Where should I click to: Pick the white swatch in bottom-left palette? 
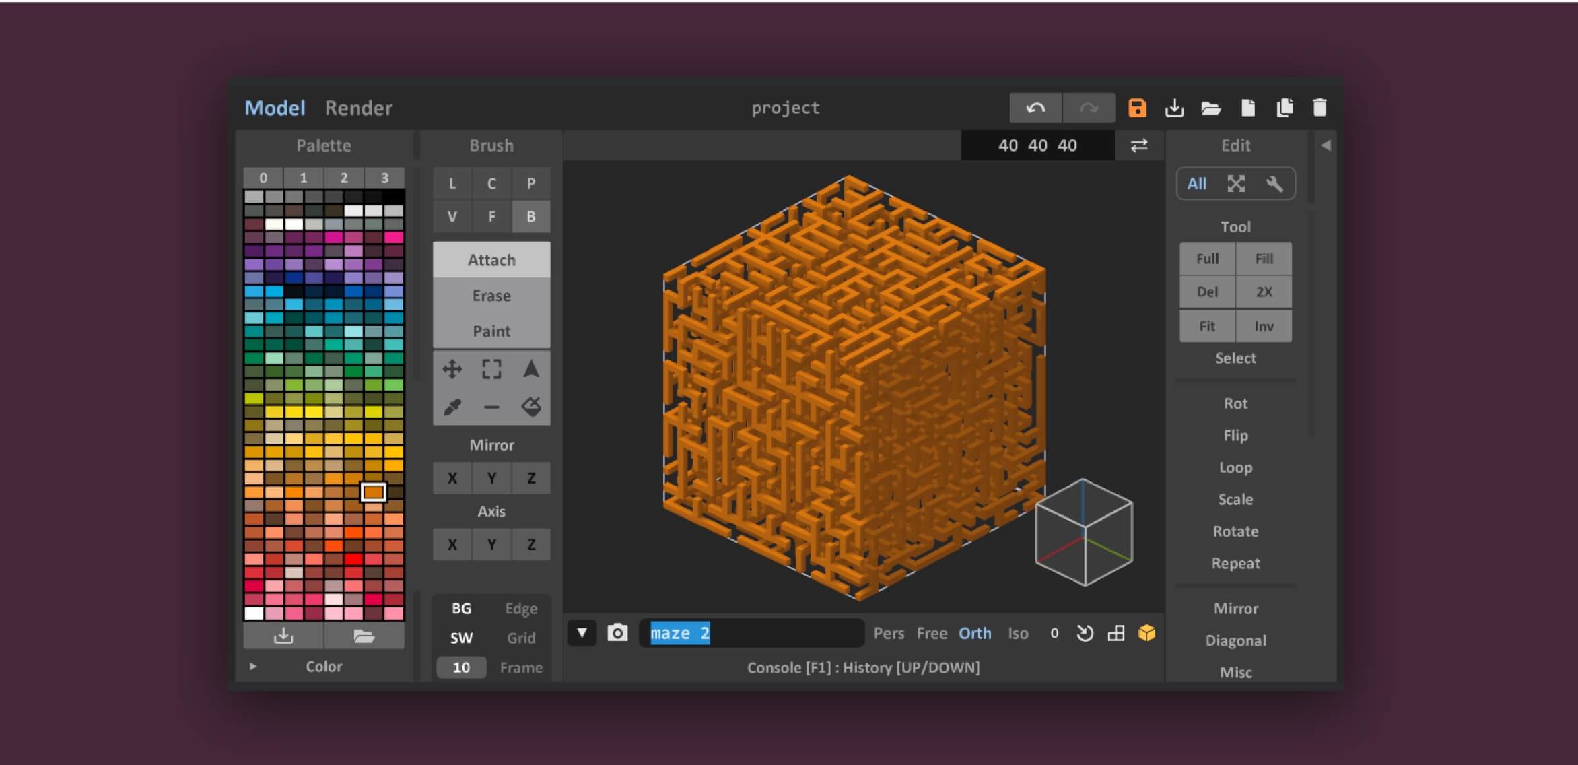tap(254, 613)
